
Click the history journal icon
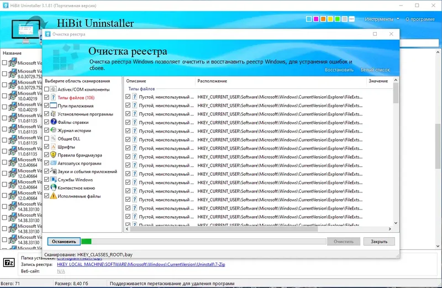53,130
